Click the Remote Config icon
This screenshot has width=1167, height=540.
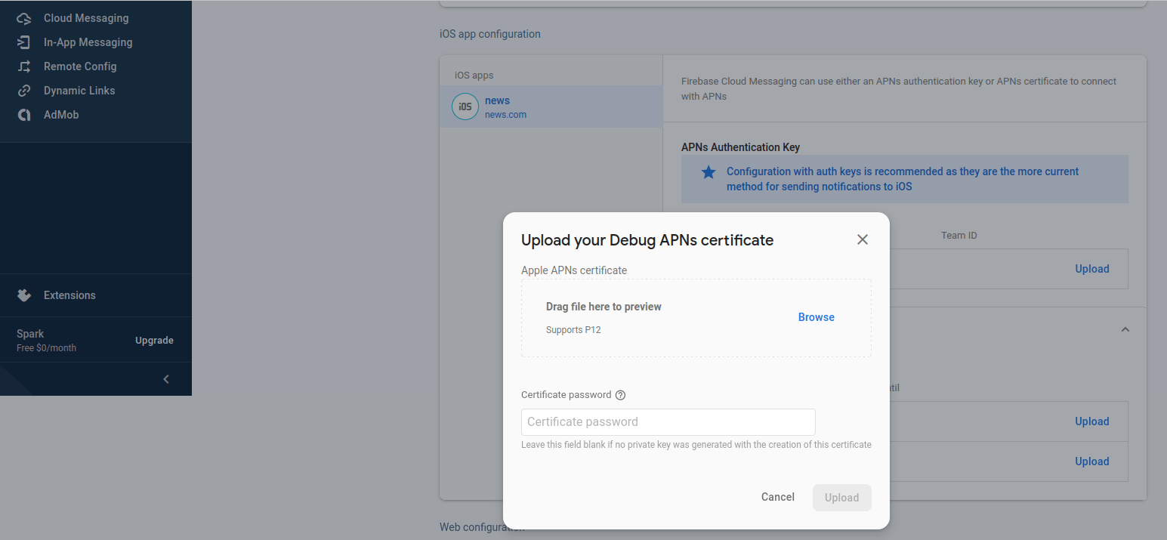[24, 66]
